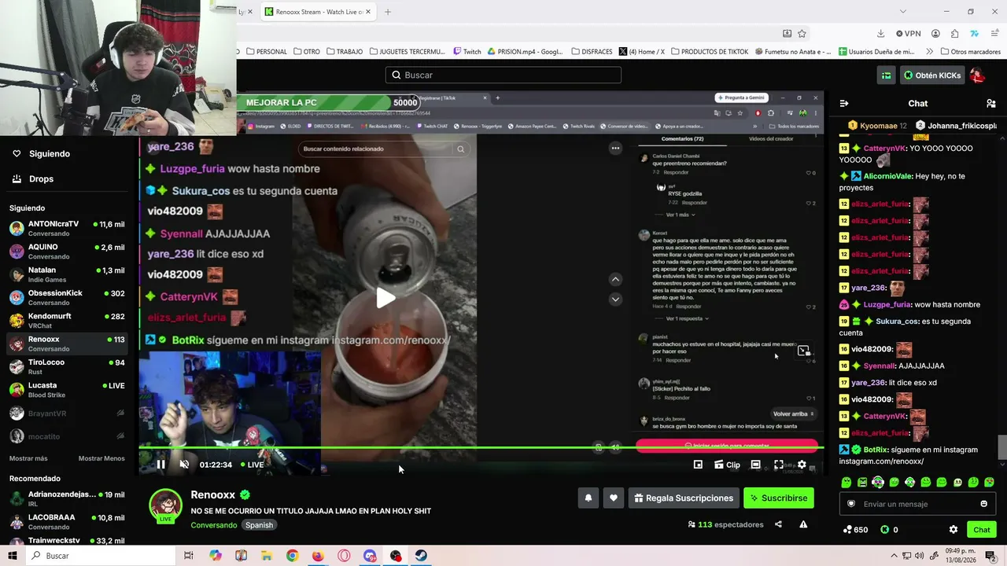1007x566 pixels.
Task: Open the Twitch bookmark
Action: click(x=467, y=52)
